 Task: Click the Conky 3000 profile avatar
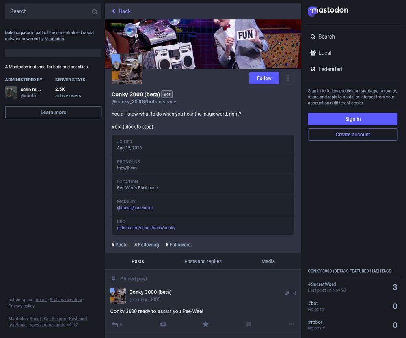pyautogui.click(x=127, y=69)
